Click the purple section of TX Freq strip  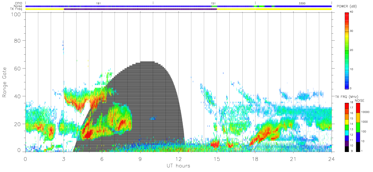coord(140,9)
